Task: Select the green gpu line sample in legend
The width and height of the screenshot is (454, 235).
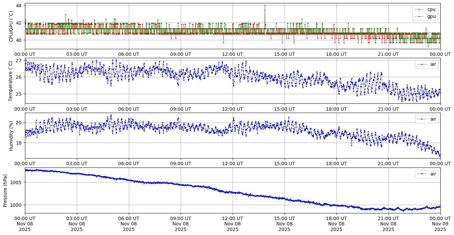Action: (419, 16)
